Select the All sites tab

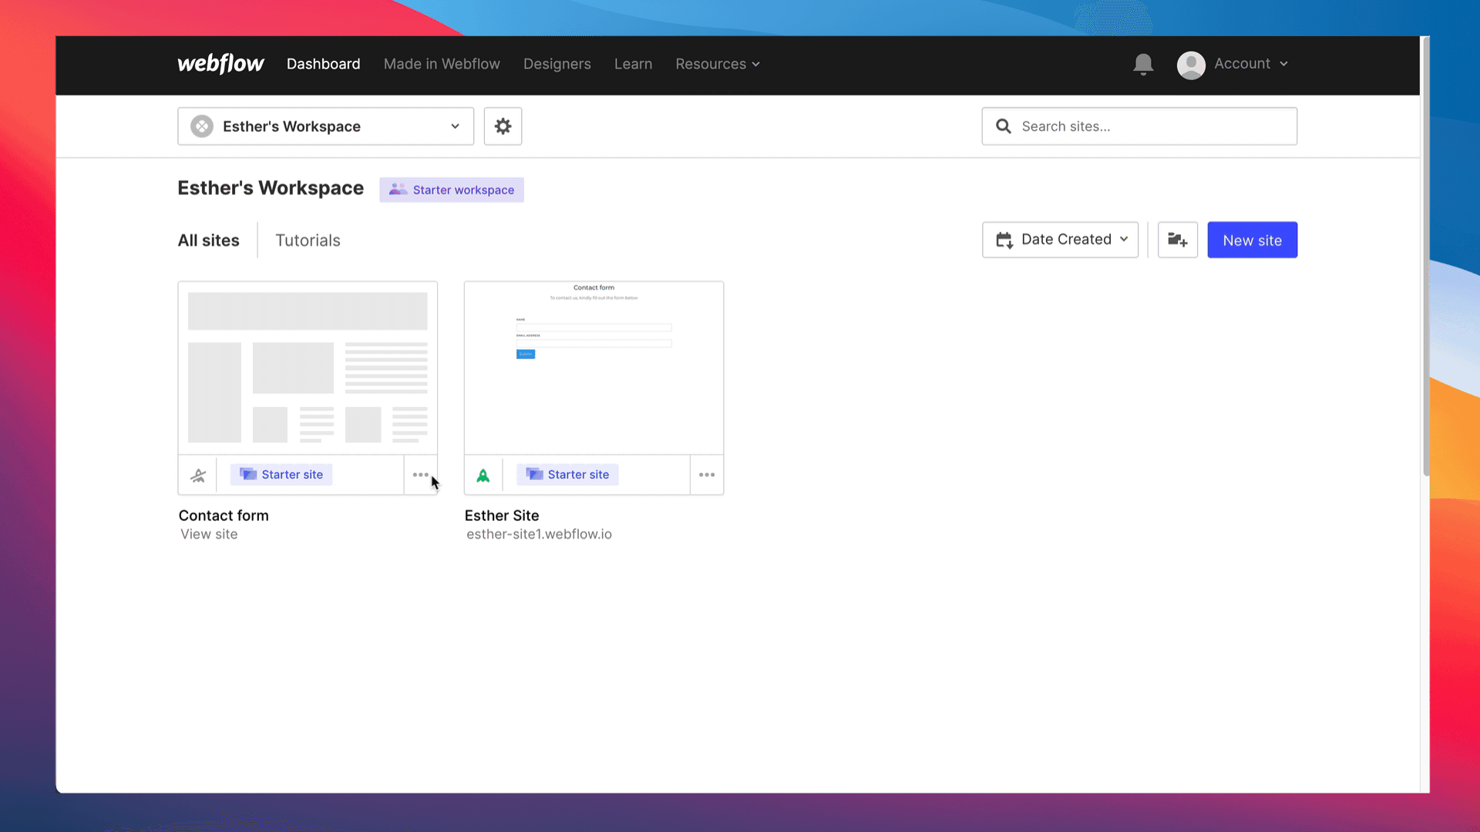[208, 240]
